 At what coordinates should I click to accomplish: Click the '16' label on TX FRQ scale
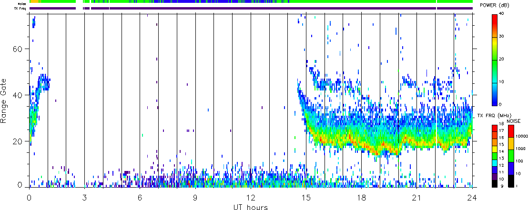[501, 138]
